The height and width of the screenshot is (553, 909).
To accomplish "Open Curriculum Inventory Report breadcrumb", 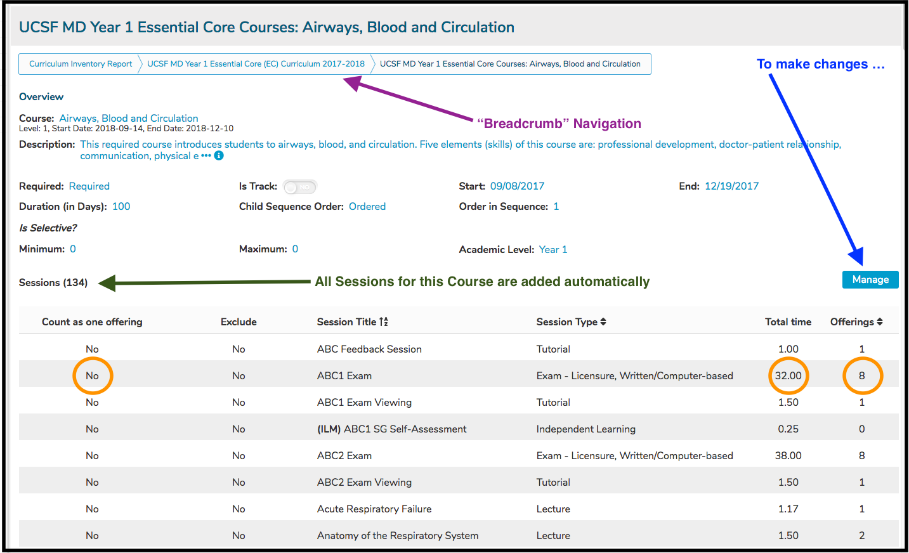I will [81, 63].
